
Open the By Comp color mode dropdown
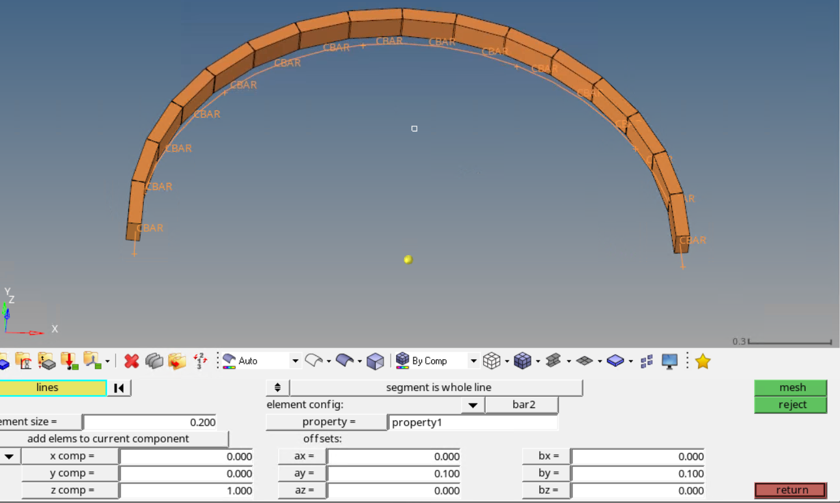coord(473,360)
